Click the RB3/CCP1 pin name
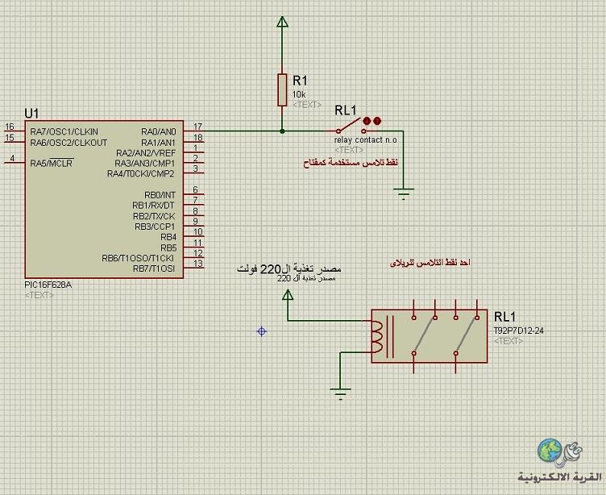 (155, 227)
